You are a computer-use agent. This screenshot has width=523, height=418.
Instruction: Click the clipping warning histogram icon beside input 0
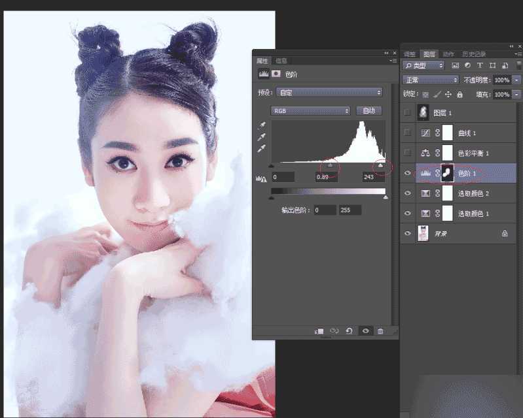coord(261,179)
